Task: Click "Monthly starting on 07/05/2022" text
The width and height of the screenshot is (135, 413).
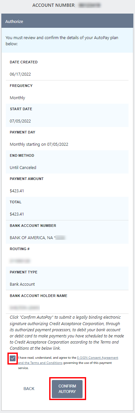Action: tap(39, 144)
